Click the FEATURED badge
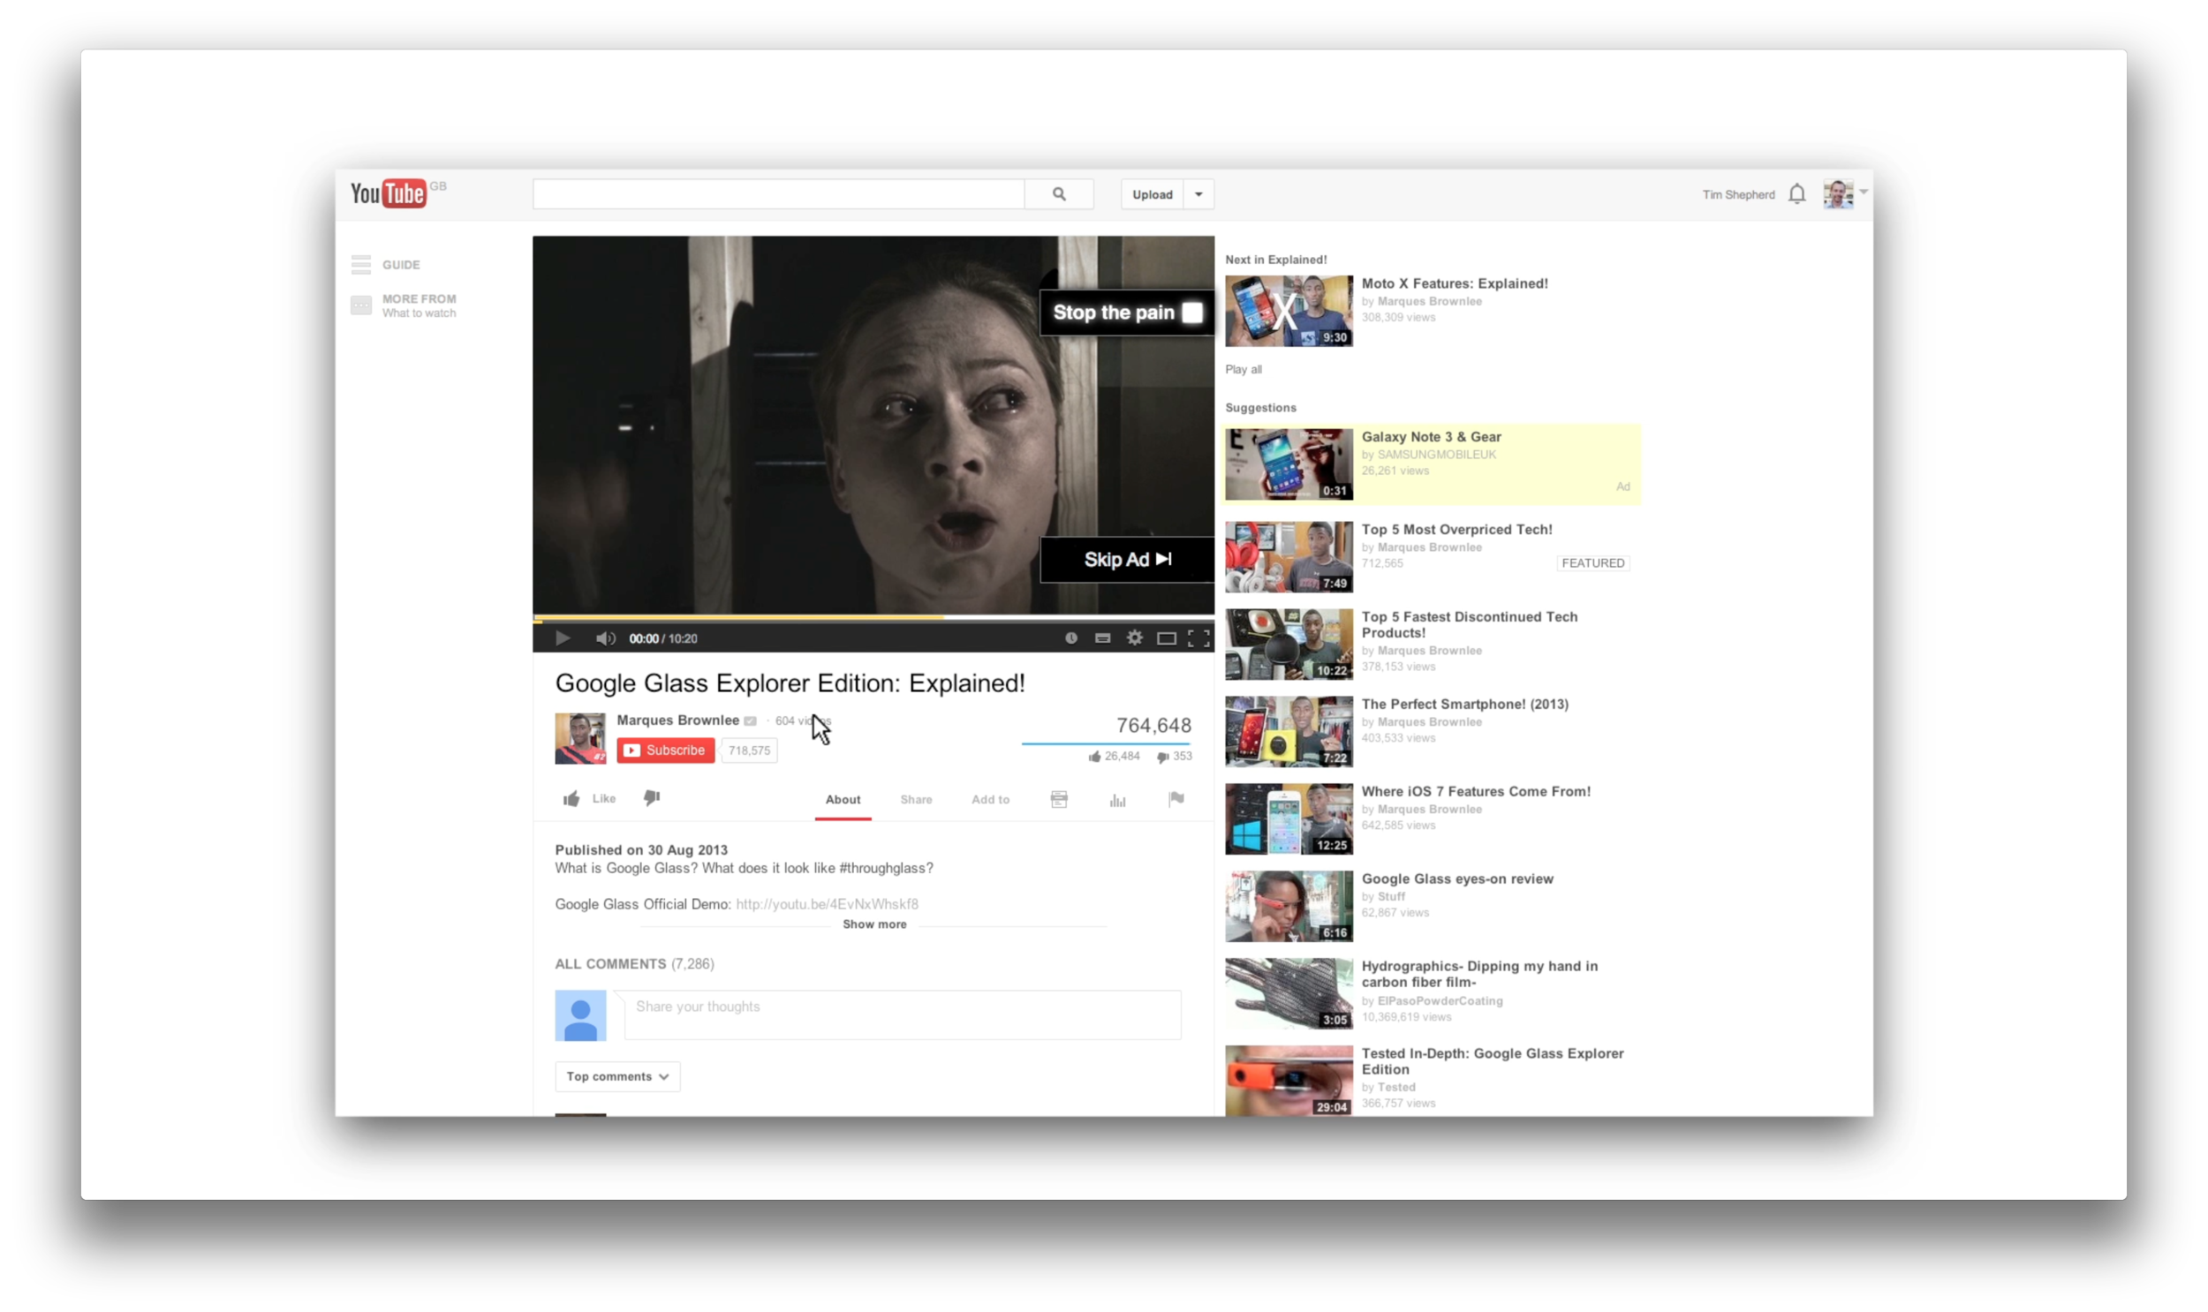 pyautogui.click(x=1592, y=563)
